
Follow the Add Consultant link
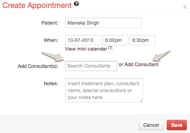click(x=141, y=64)
